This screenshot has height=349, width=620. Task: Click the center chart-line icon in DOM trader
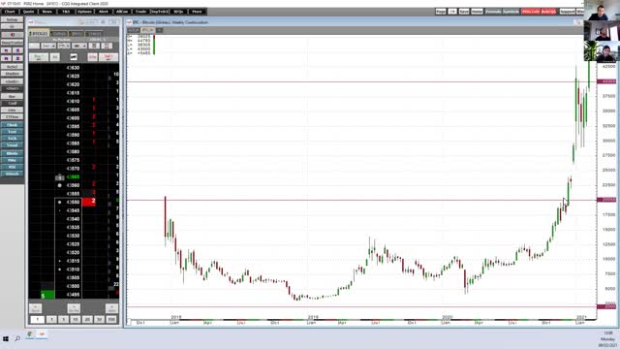click(74, 57)
